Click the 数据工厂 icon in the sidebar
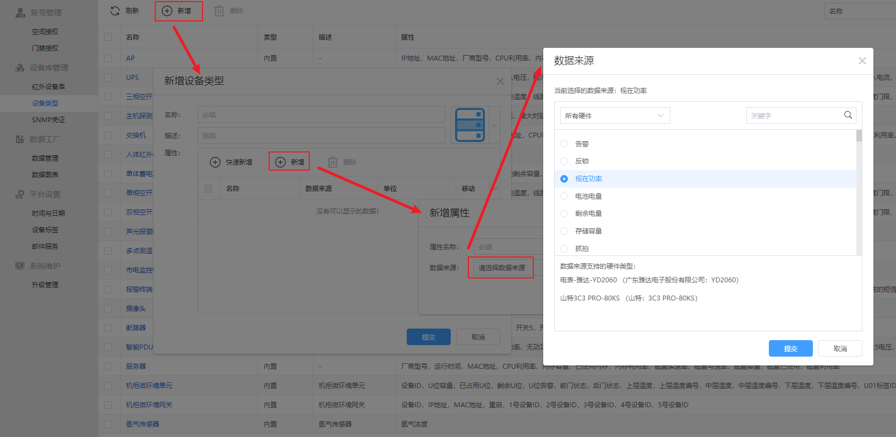The height and width of the screenshot is (437, 896). [20, 139]
